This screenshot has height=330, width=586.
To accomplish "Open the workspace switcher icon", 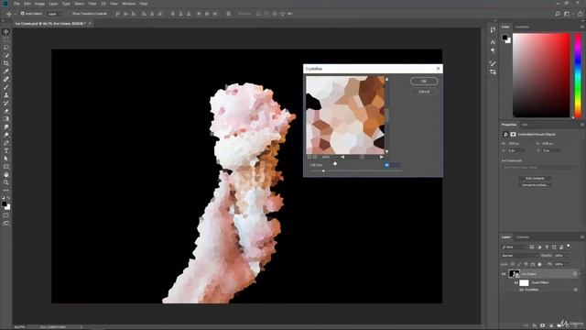I will point(568,14).
